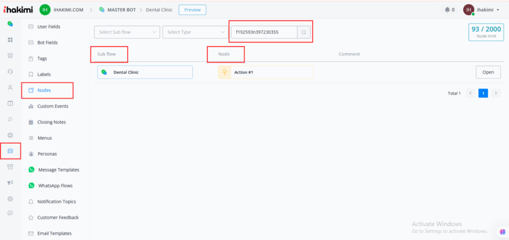Image resolution: width=509 pixels, height=240 pixels.
Task: Click the search magnifier icon button
Action: tap(304, 32)
